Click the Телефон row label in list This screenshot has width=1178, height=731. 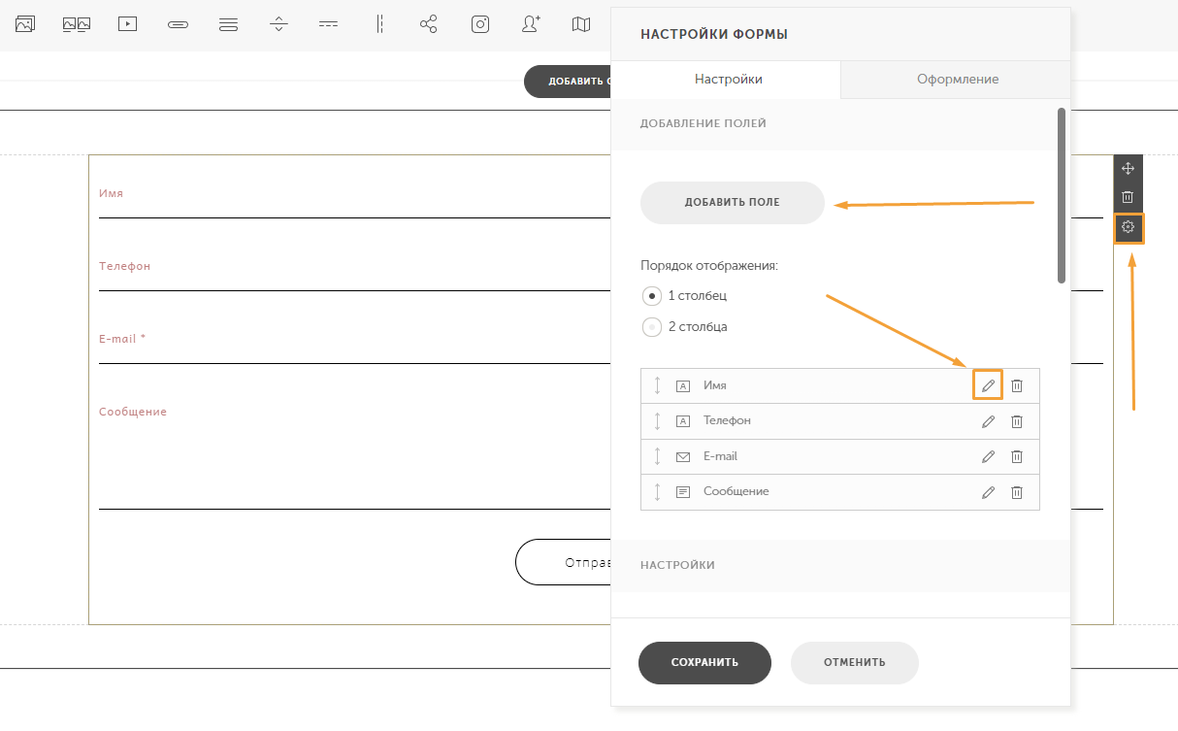727,421
